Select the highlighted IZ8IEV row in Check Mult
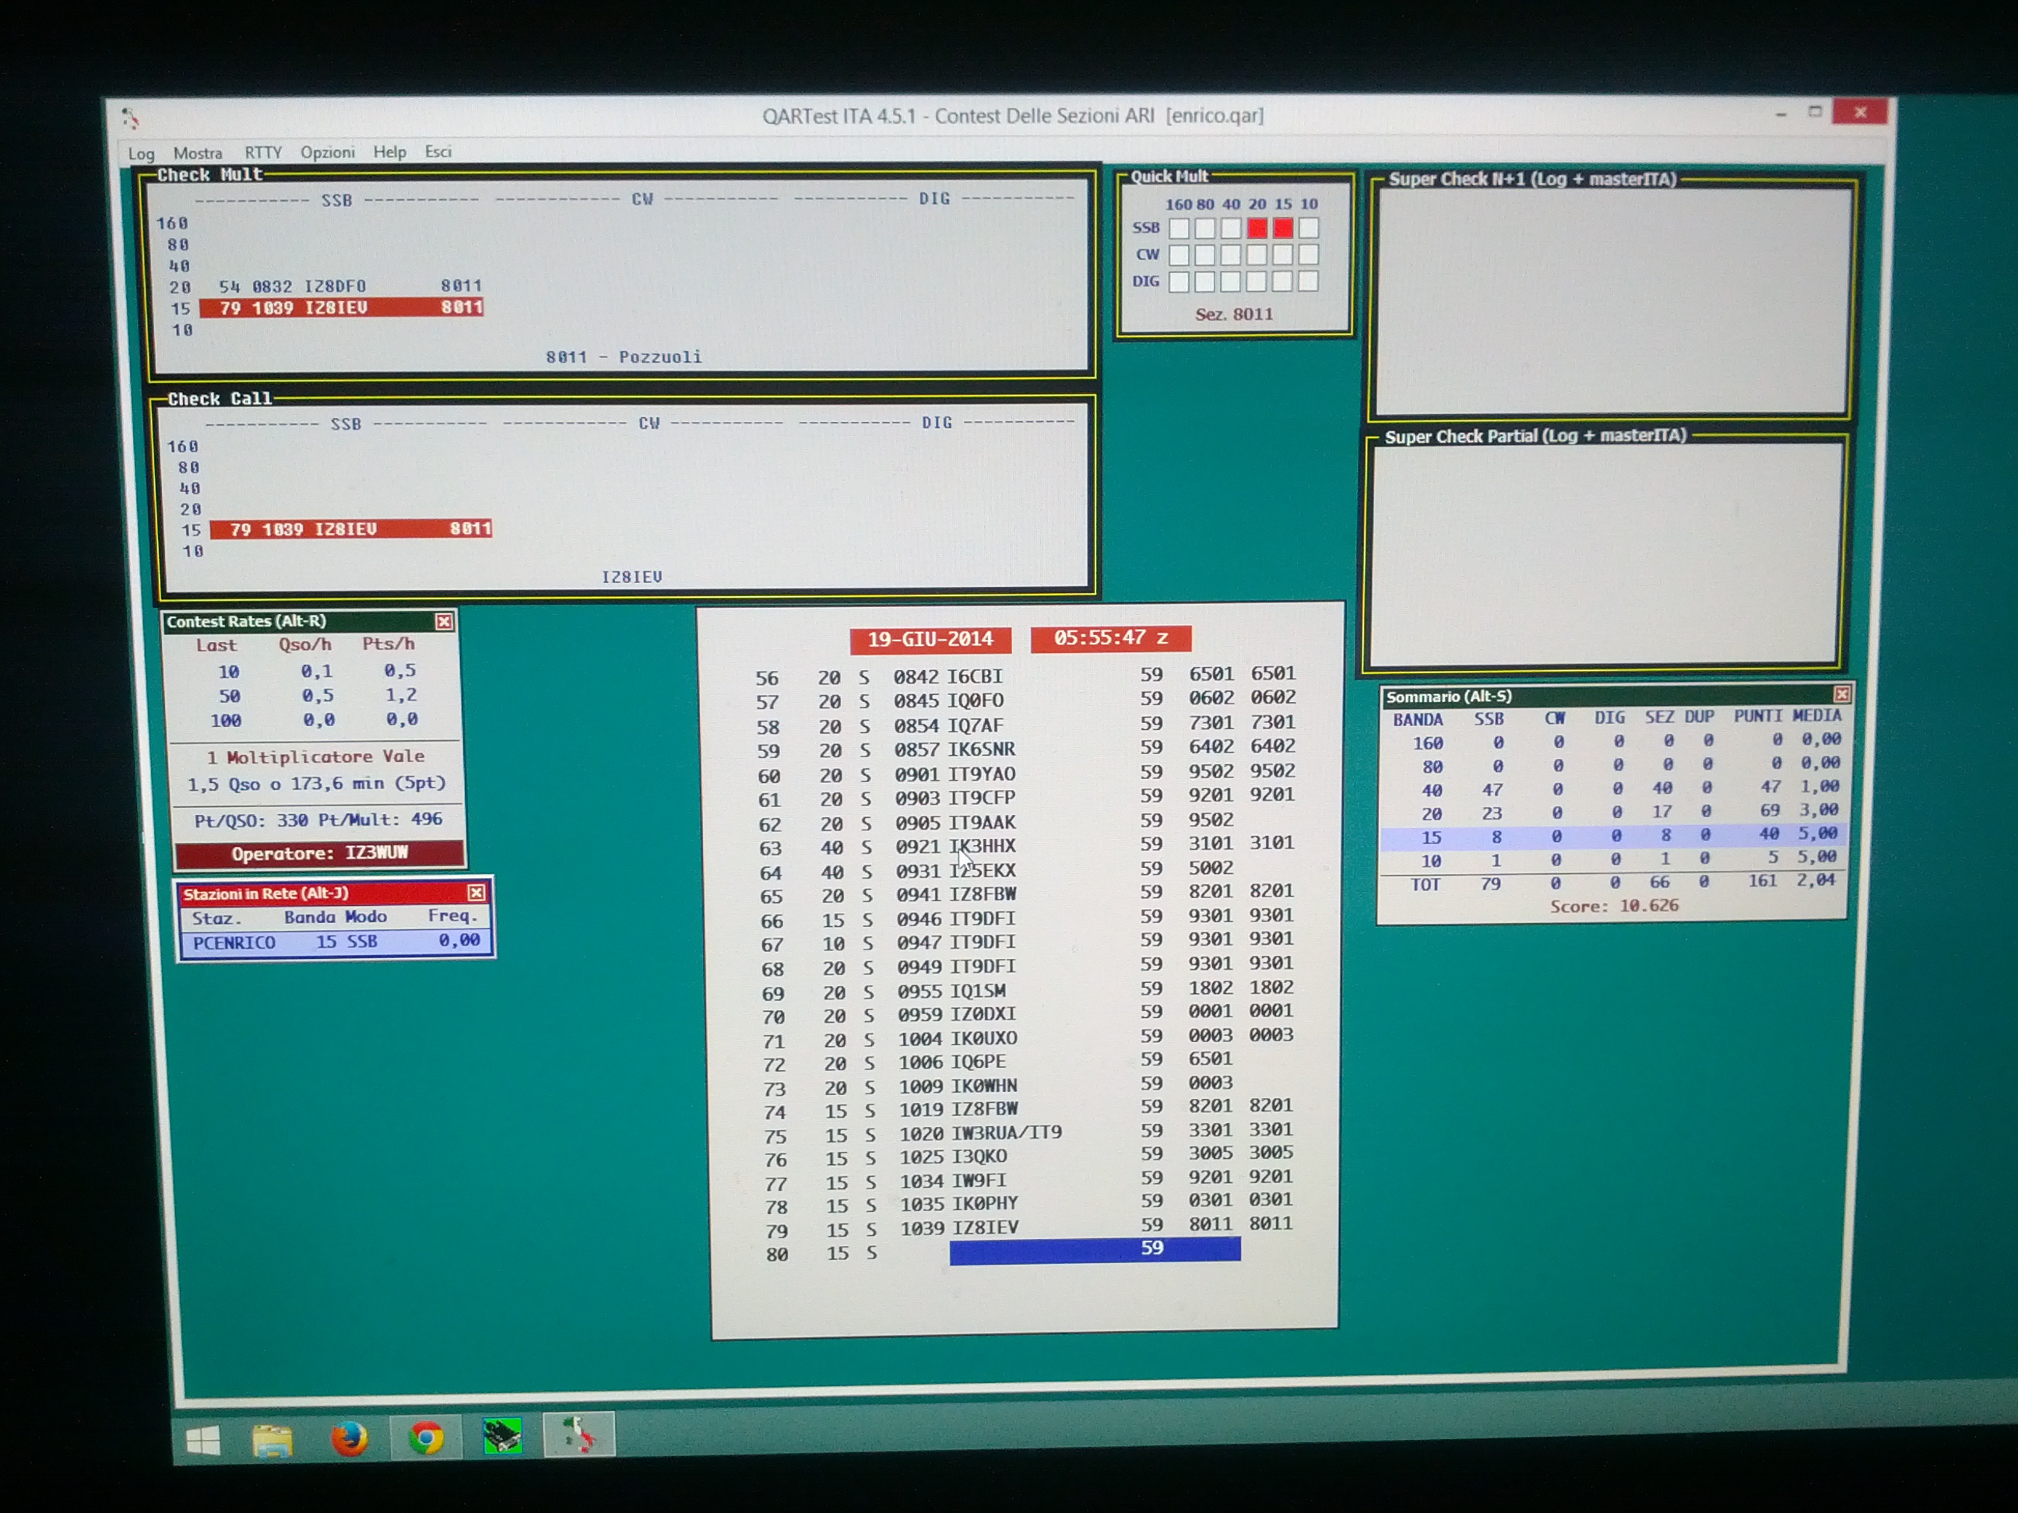The height and width of the screenshot is (1513, 2018). pyautogui.click(x=341, y=307)
